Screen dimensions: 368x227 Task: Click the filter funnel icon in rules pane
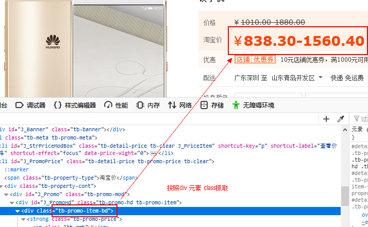coord(357,119)
